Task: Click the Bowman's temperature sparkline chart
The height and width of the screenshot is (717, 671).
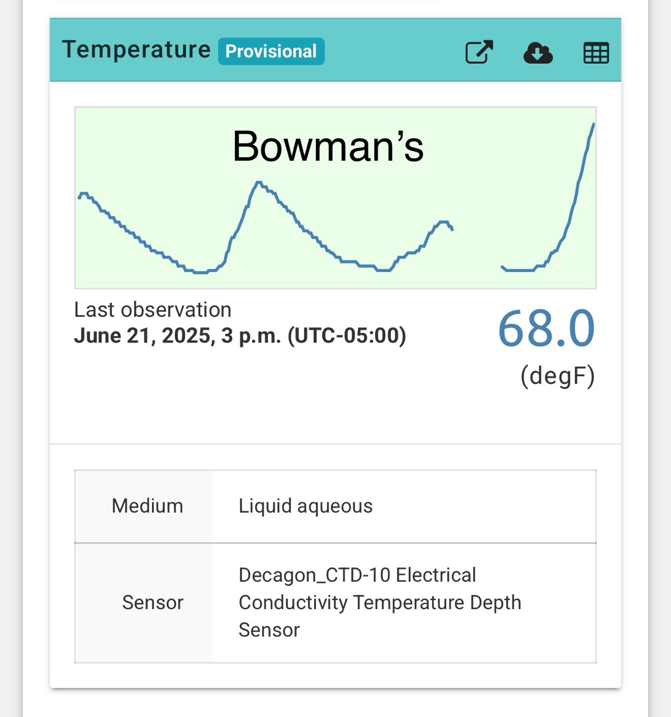Action: [335, 198]
